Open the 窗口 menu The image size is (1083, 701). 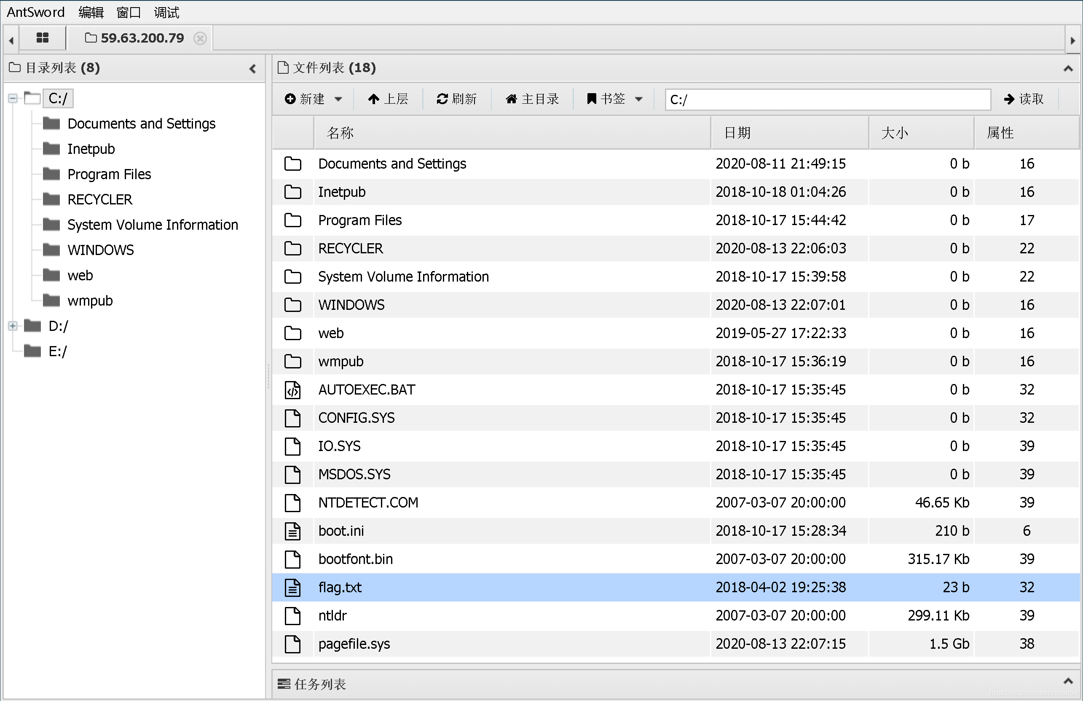tap(129, 12)
